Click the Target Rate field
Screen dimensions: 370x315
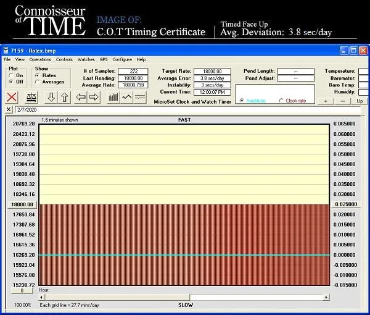(212, 71)
